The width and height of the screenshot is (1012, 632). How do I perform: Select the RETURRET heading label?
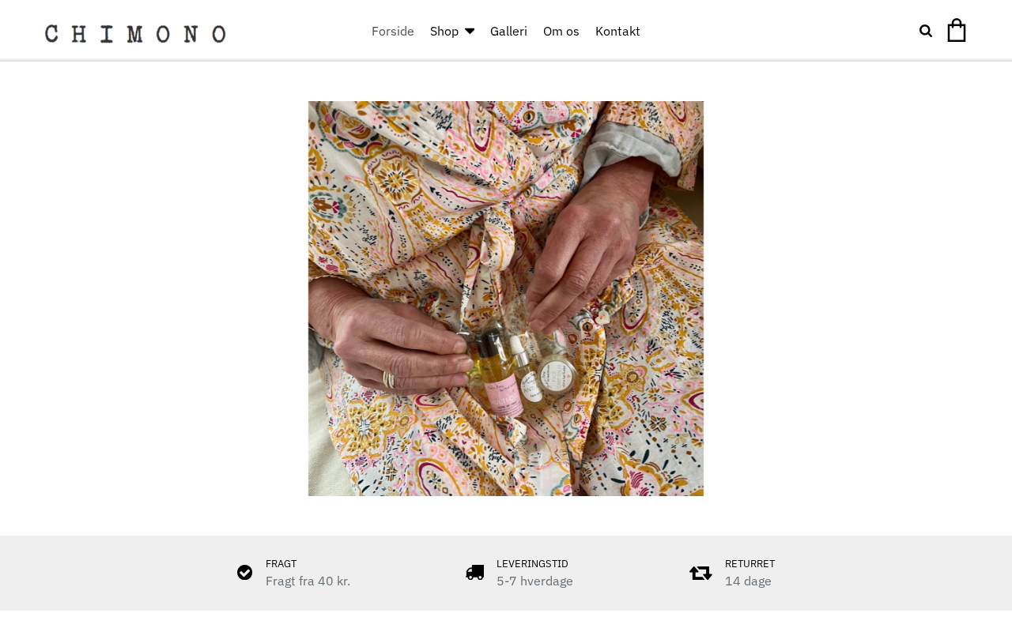tap(750, 563)
